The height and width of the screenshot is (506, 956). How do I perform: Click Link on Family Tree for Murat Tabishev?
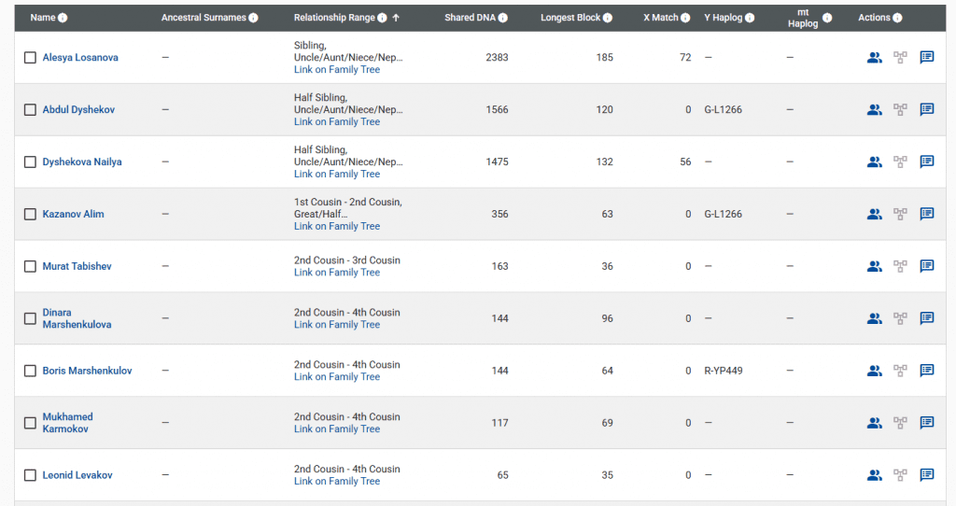pos(337,273)
